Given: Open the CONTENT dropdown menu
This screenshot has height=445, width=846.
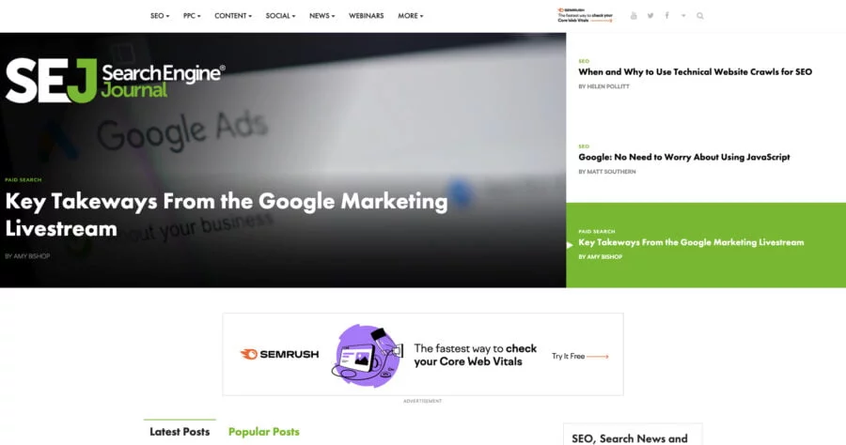Looking at the screenshot, I should pyautogui.click(x=233, y=16).
